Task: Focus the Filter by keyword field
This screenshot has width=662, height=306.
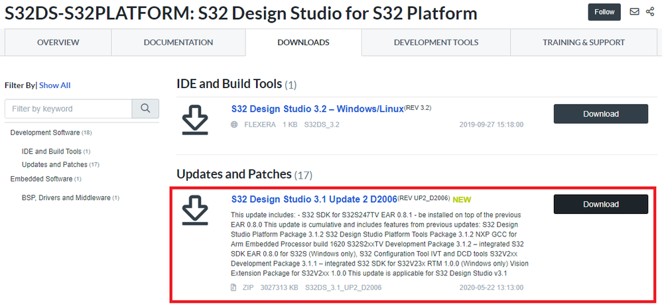Action: 68,109
